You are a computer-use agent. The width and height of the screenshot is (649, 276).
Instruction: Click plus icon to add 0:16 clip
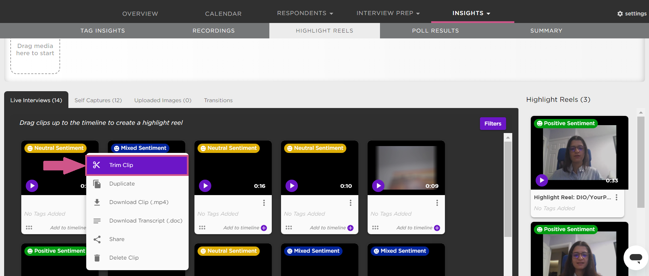(264, 228)
